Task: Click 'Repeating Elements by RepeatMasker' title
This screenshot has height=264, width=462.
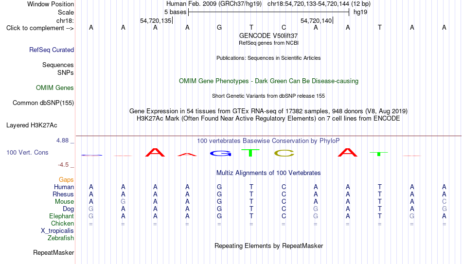Action: pos(269,246)
